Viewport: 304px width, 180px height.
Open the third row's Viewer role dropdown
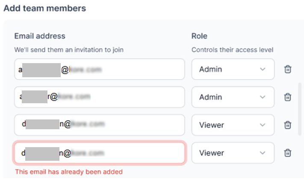233,125
